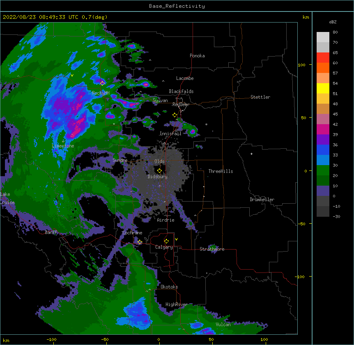Click the Sundre town label

pos(120,160)
